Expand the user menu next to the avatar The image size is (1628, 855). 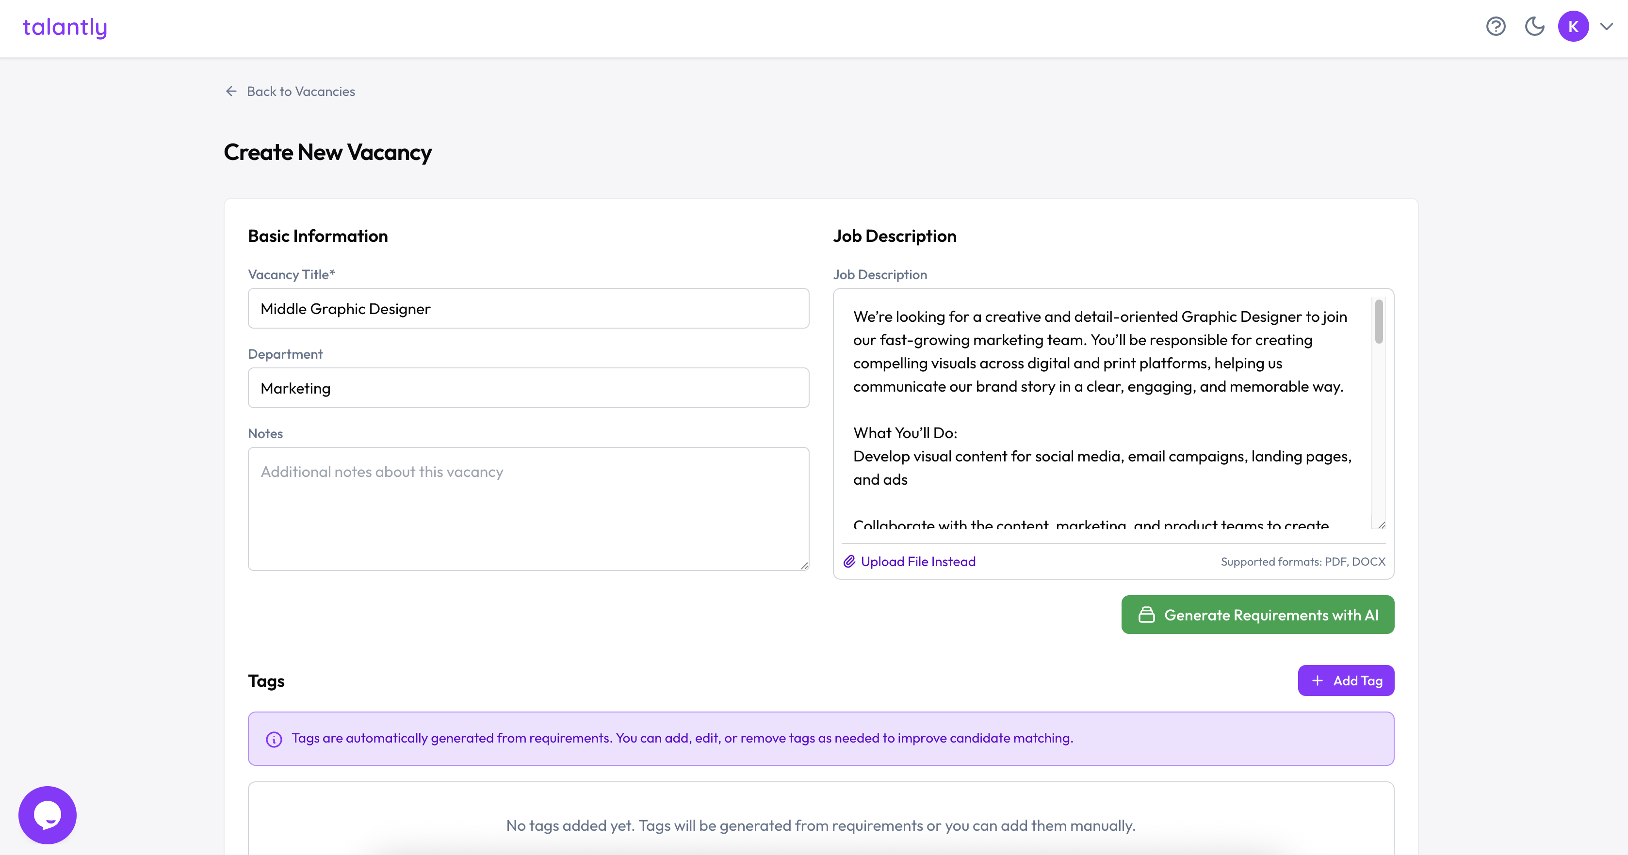click(1606, 27)
